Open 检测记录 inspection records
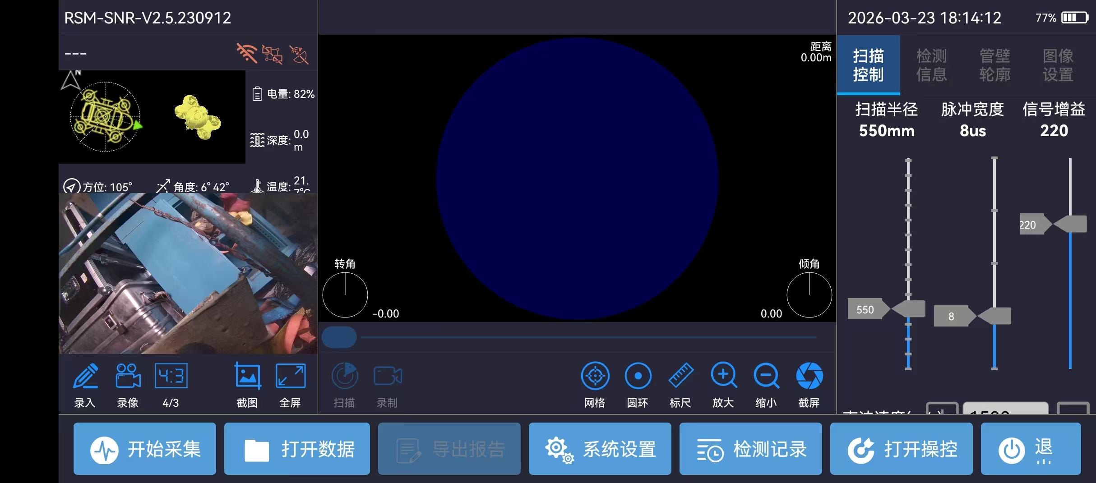The image size is (1096, 483). [751, 449]
